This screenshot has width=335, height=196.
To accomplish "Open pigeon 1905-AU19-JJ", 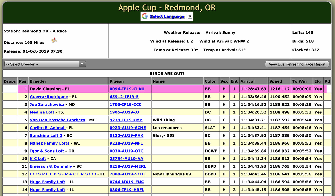I will pyautogui.click(x=124, y=112).
